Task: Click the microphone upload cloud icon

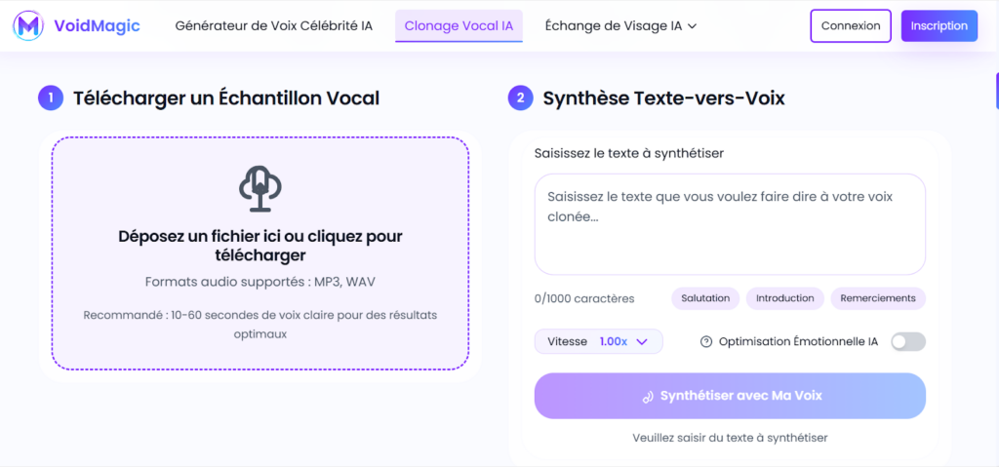Action: [260, 188]
